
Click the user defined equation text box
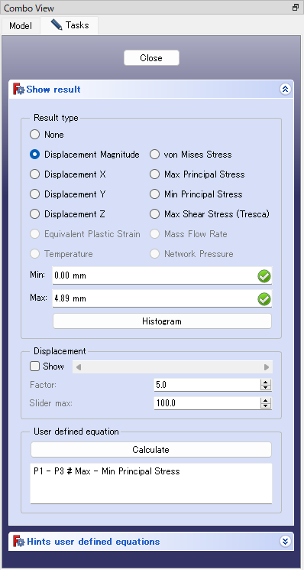click(x=151, y=484)
